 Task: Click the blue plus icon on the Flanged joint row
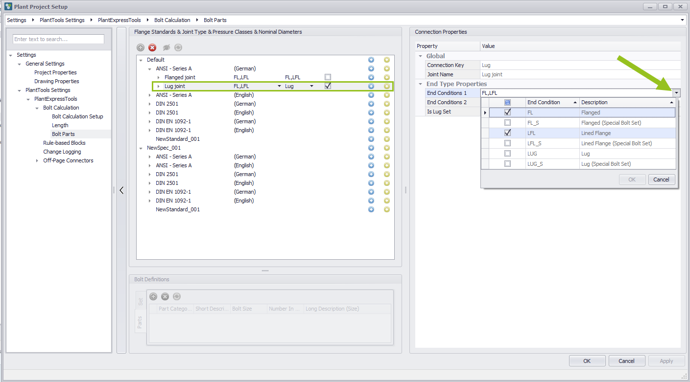coord(371,77)
